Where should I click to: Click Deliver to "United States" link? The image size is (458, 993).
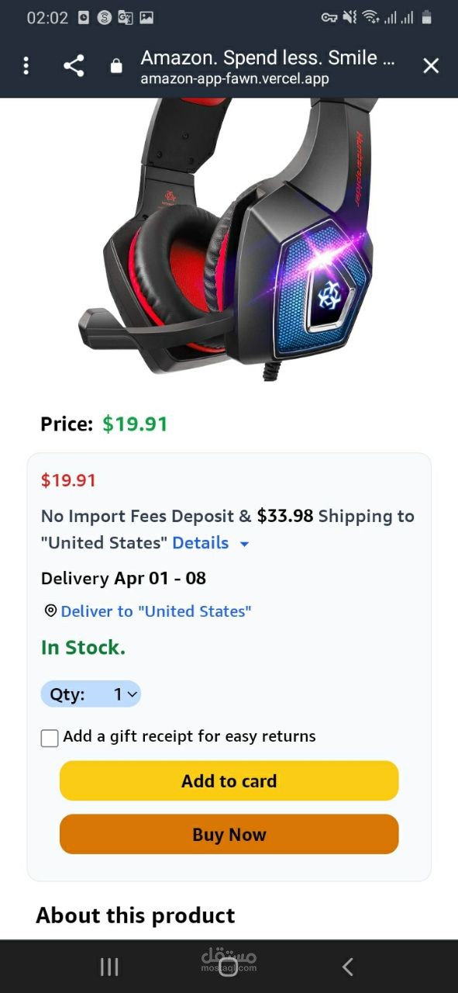tap(156, 611)
